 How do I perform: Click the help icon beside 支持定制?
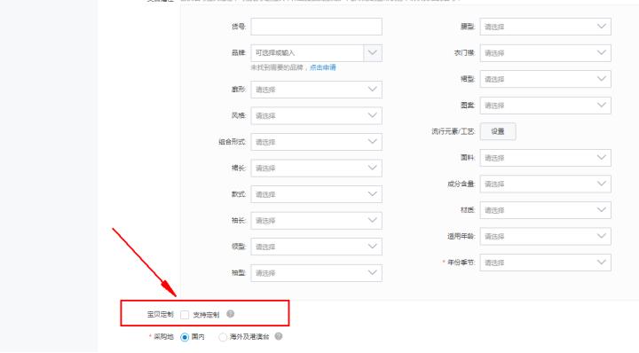[230, 314]
